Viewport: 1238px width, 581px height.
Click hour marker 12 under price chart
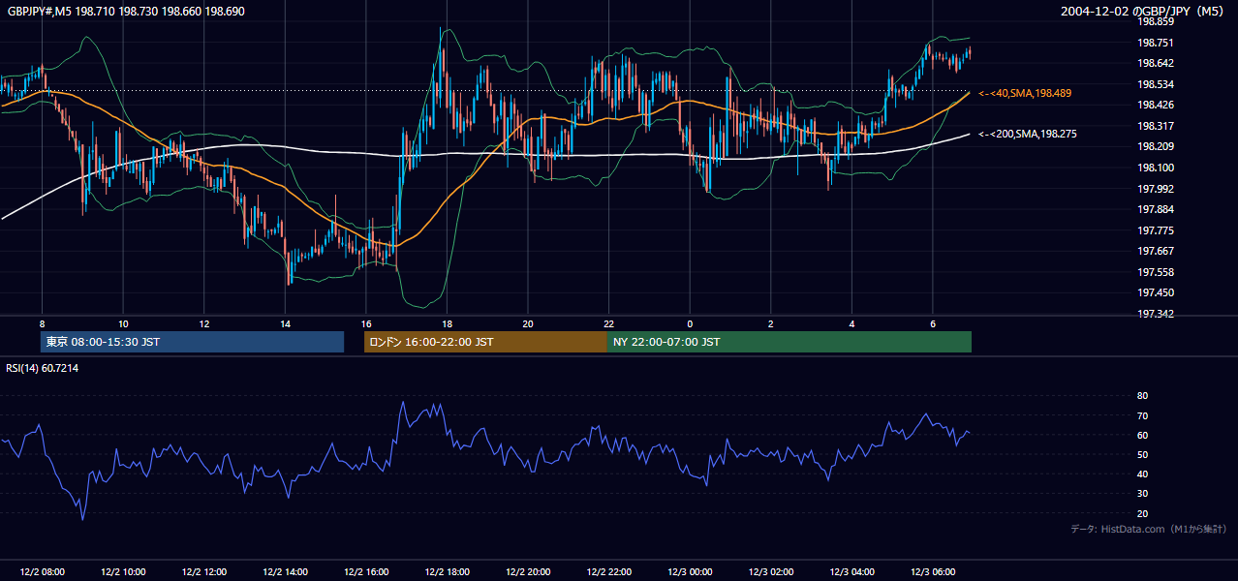point(203,323)
